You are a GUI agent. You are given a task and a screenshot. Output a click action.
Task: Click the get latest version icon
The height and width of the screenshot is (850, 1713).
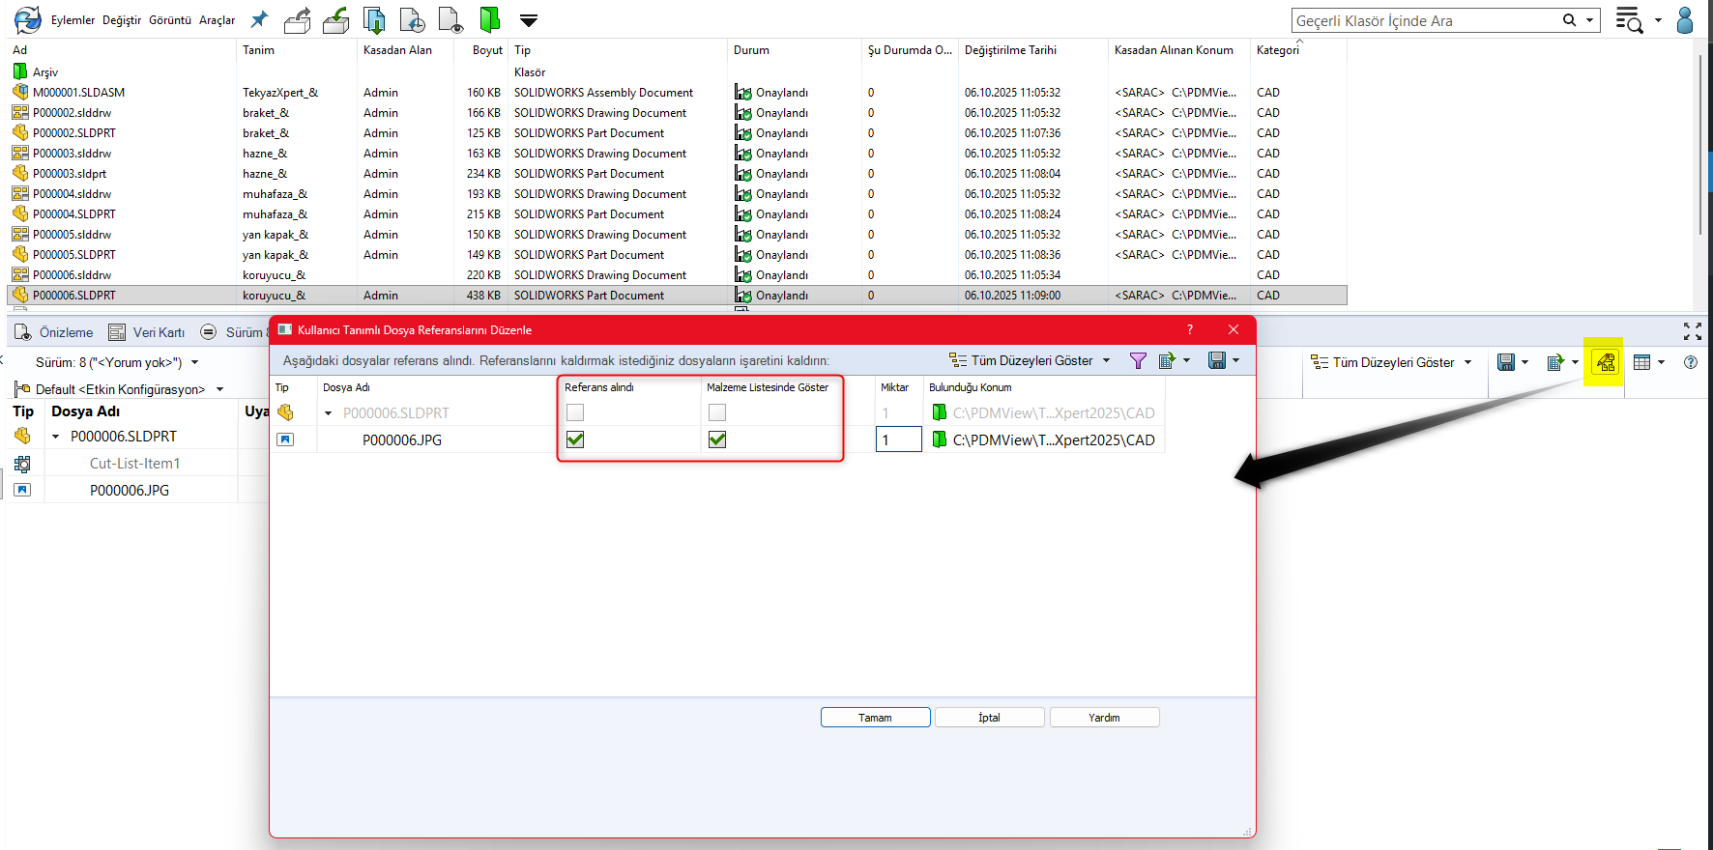(x=374, y=20)
